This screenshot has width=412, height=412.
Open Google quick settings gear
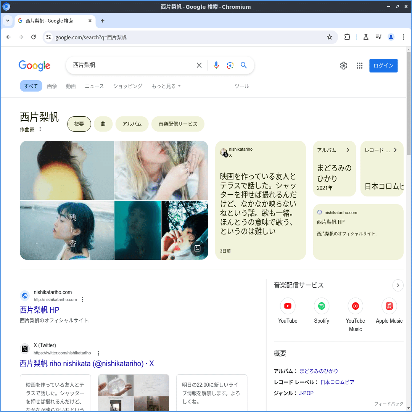point(343,66)
